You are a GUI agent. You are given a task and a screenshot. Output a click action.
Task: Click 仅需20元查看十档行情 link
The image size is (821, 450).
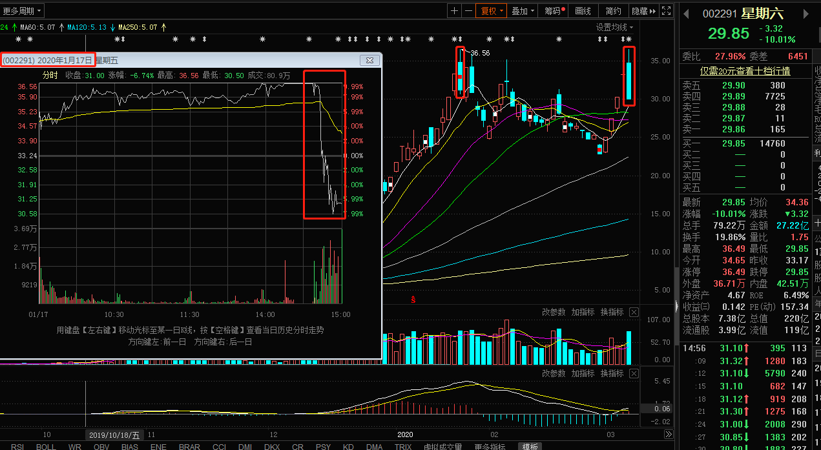pyautogui.click(x=745, y=71)
